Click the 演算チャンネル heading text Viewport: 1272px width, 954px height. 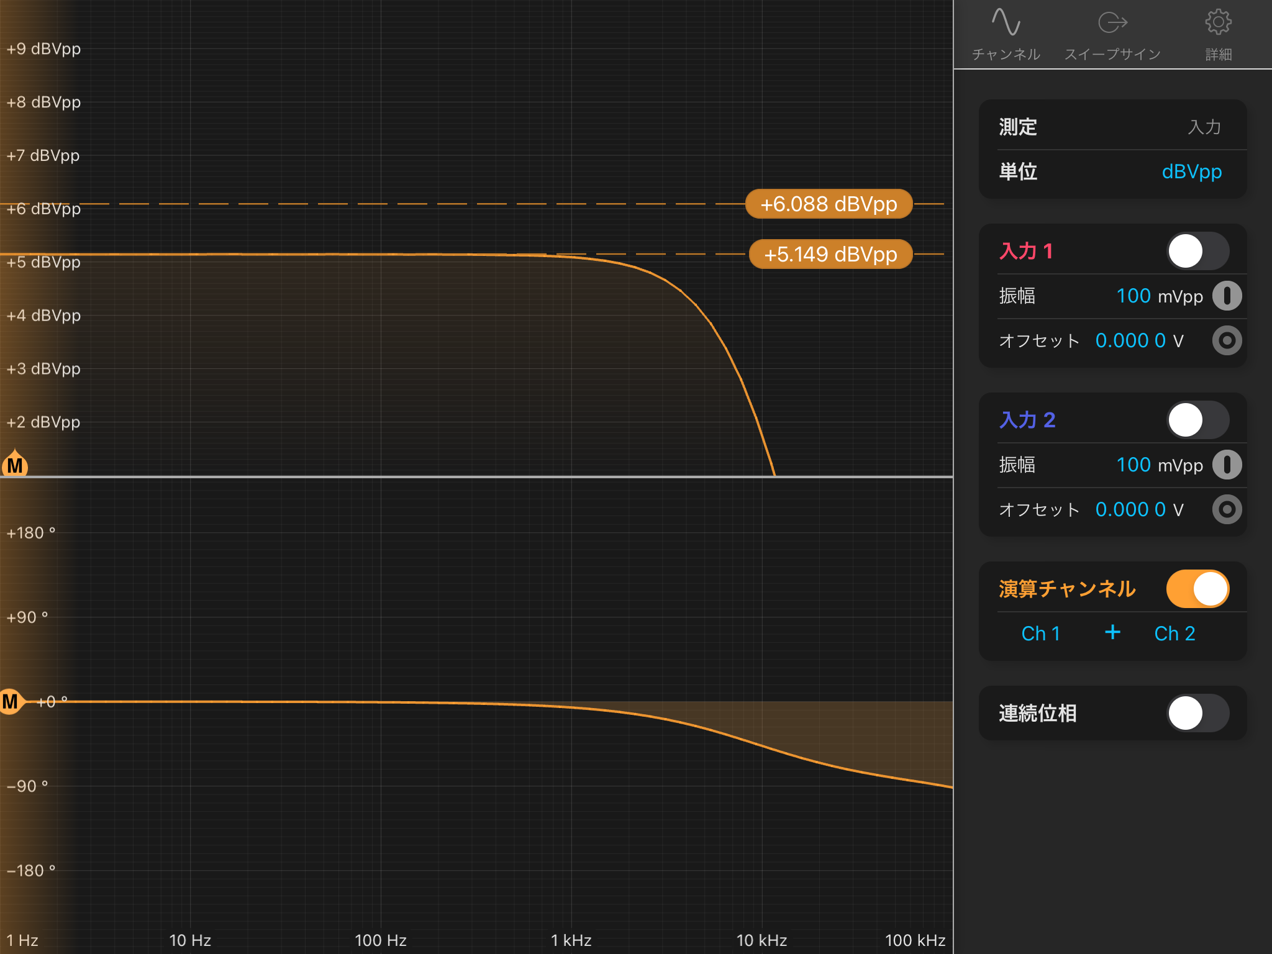(x=1067, y=589)
